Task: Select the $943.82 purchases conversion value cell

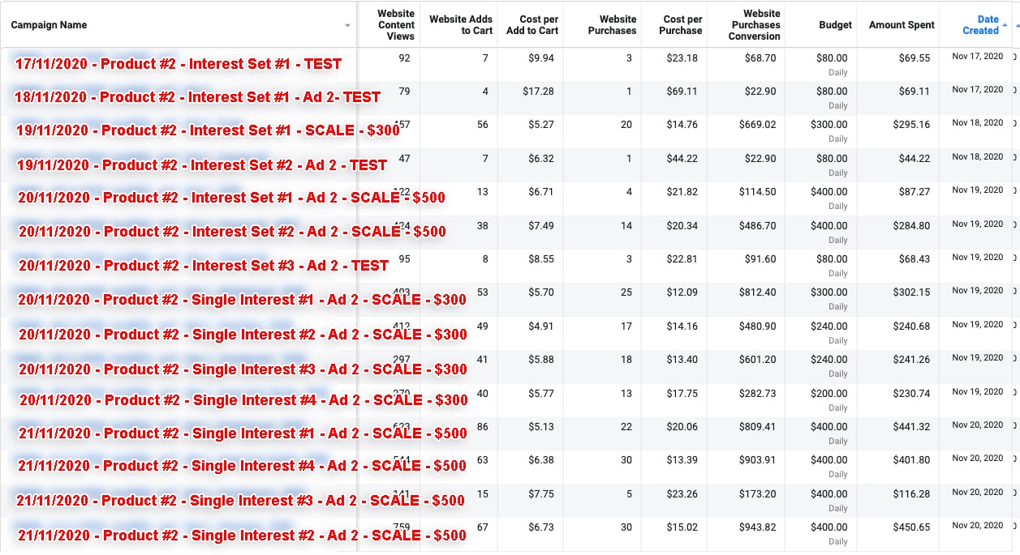Action: 754,527
